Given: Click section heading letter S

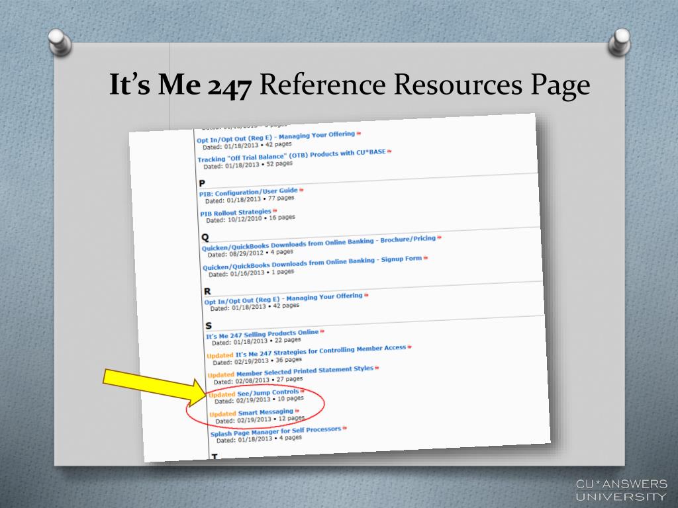Looking at the screenshot, I should click(209, 325).
